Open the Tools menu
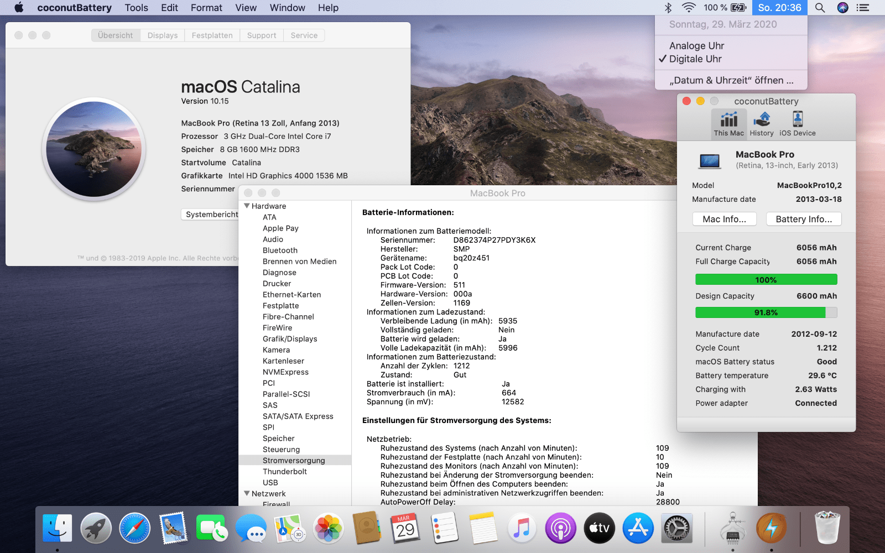 136,8
